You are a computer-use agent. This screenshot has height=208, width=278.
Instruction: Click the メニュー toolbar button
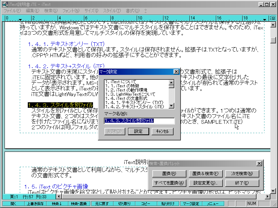[x=213, y=203]
